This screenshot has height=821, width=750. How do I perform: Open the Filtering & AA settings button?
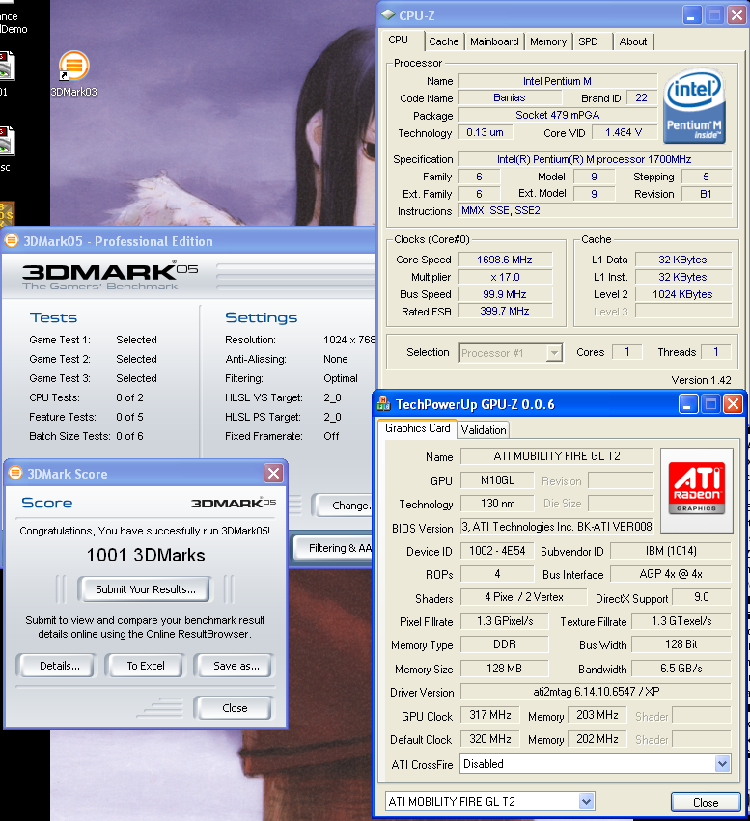(334, 548)
